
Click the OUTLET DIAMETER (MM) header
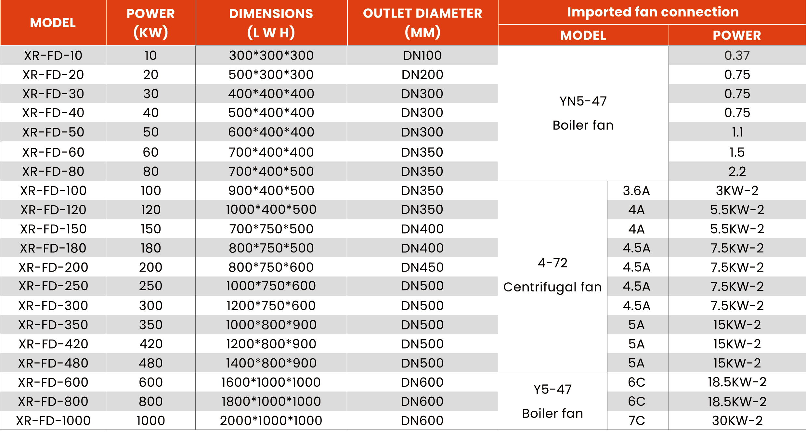pos(422,23)
